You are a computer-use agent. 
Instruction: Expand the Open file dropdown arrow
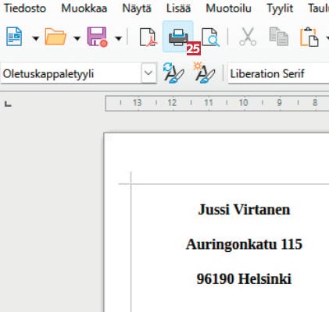77,38
